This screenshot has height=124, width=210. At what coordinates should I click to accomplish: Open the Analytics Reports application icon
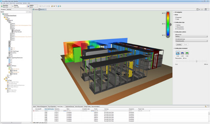(28, 6)
